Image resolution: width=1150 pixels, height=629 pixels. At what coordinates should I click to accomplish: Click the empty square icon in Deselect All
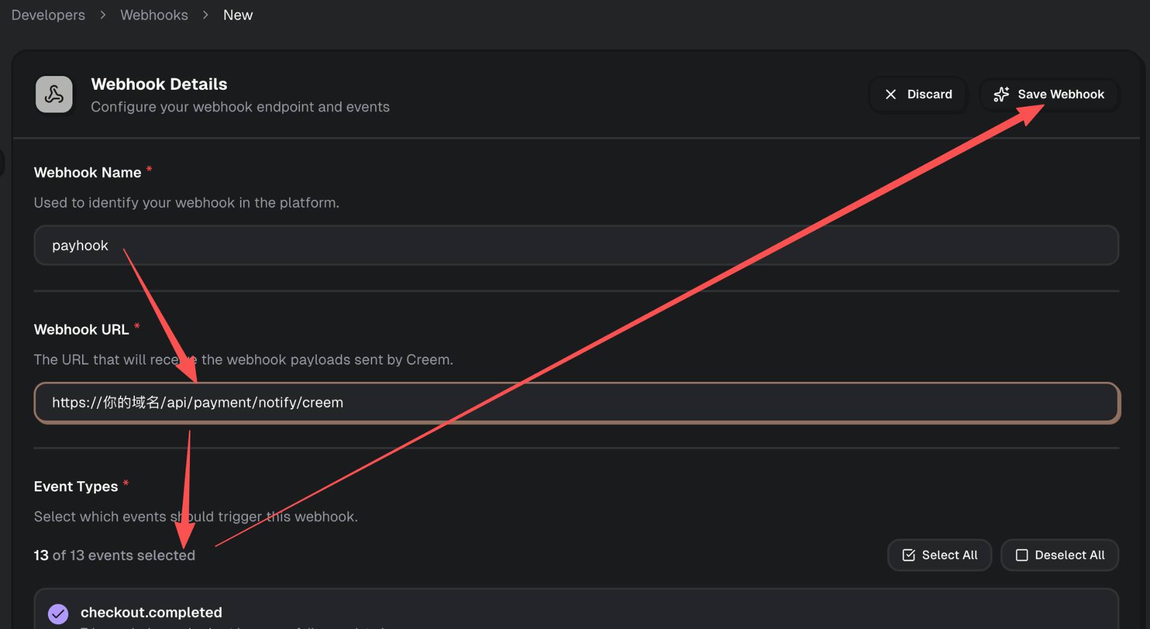[1021, 555]
